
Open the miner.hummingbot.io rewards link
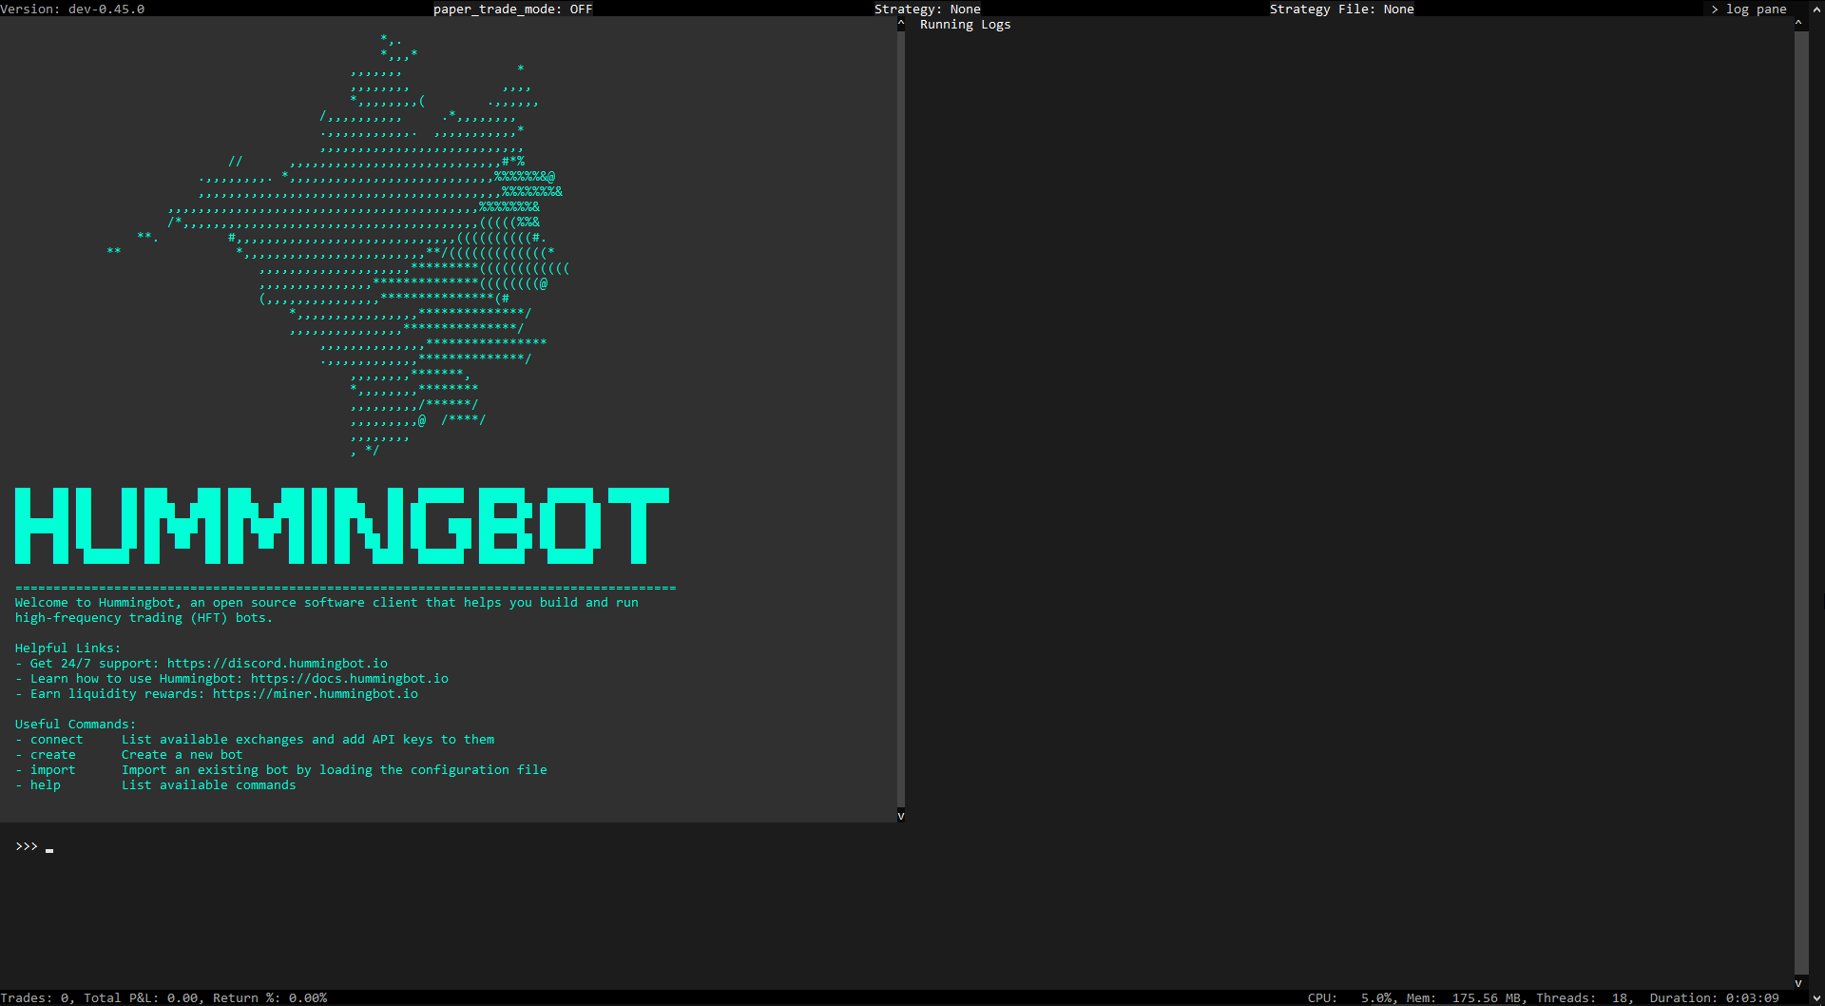[x=315, y=694]
